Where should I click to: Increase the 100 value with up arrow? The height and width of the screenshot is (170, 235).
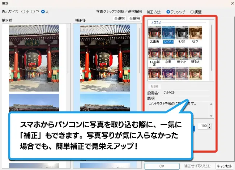tap(210, 124)
